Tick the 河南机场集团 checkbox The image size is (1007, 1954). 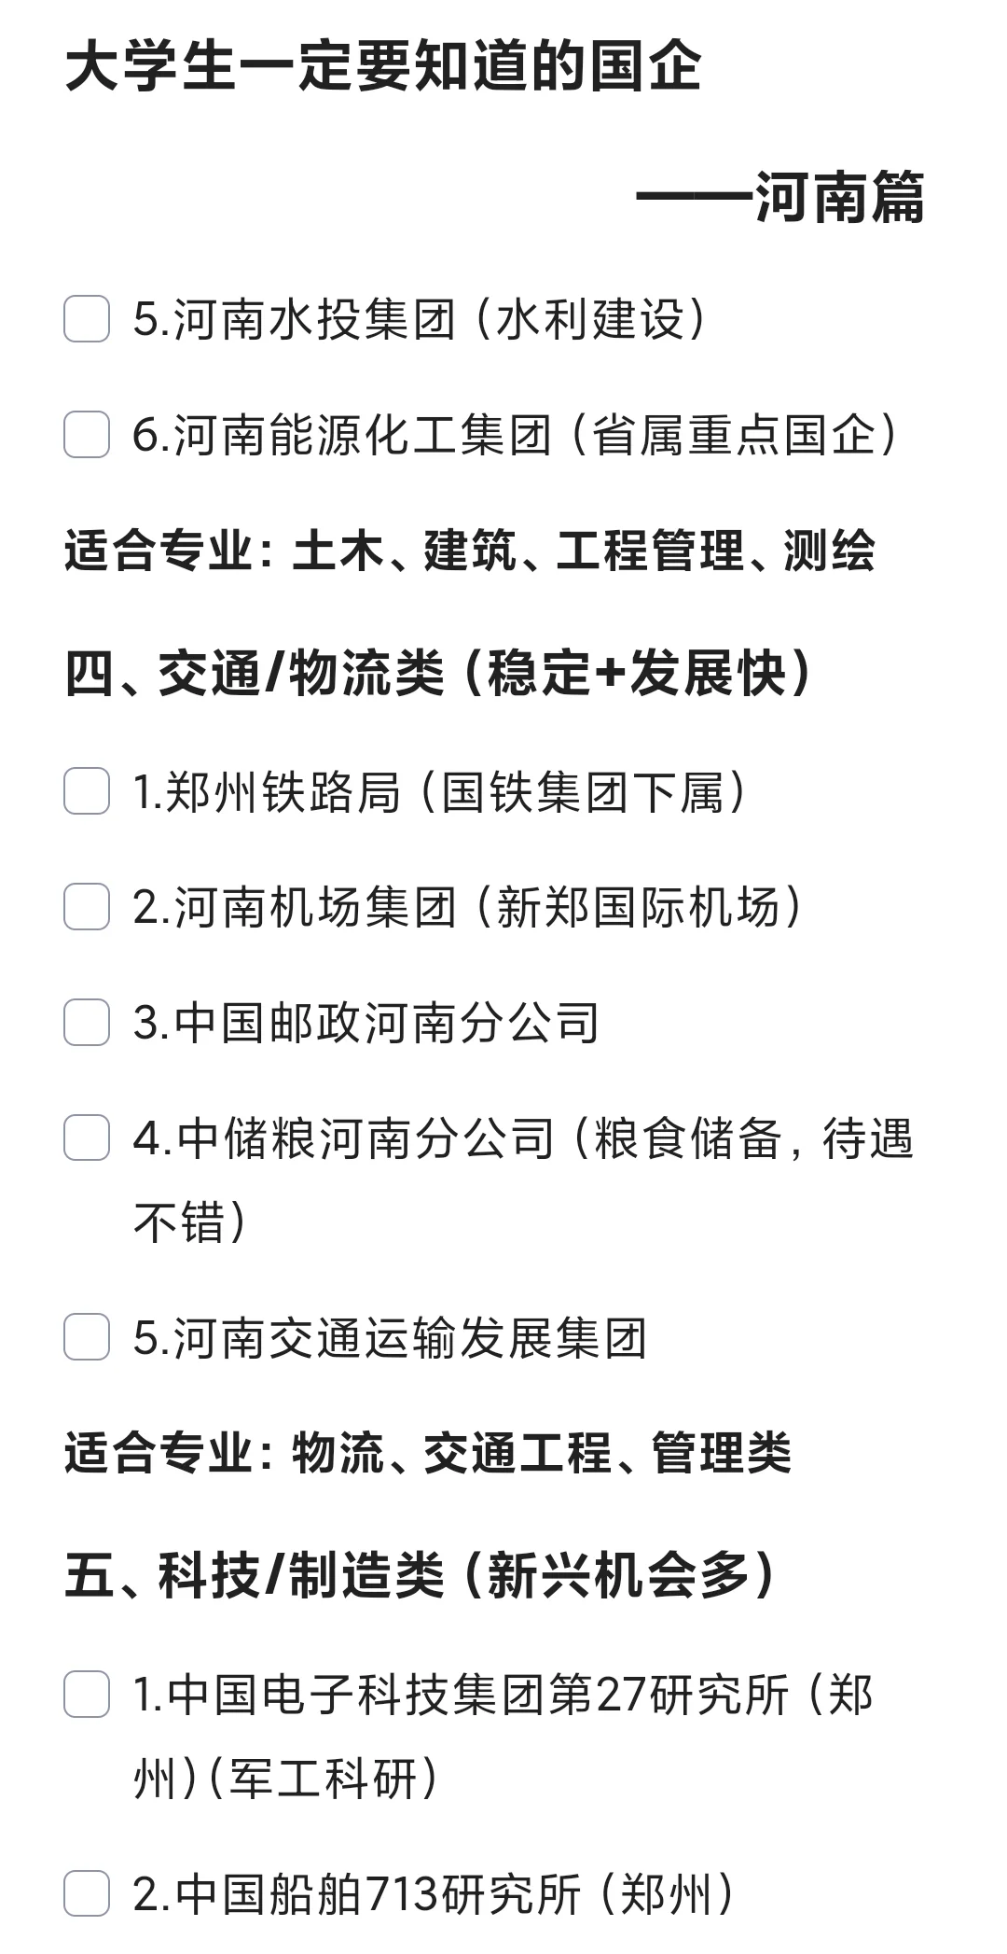(87, 907)
